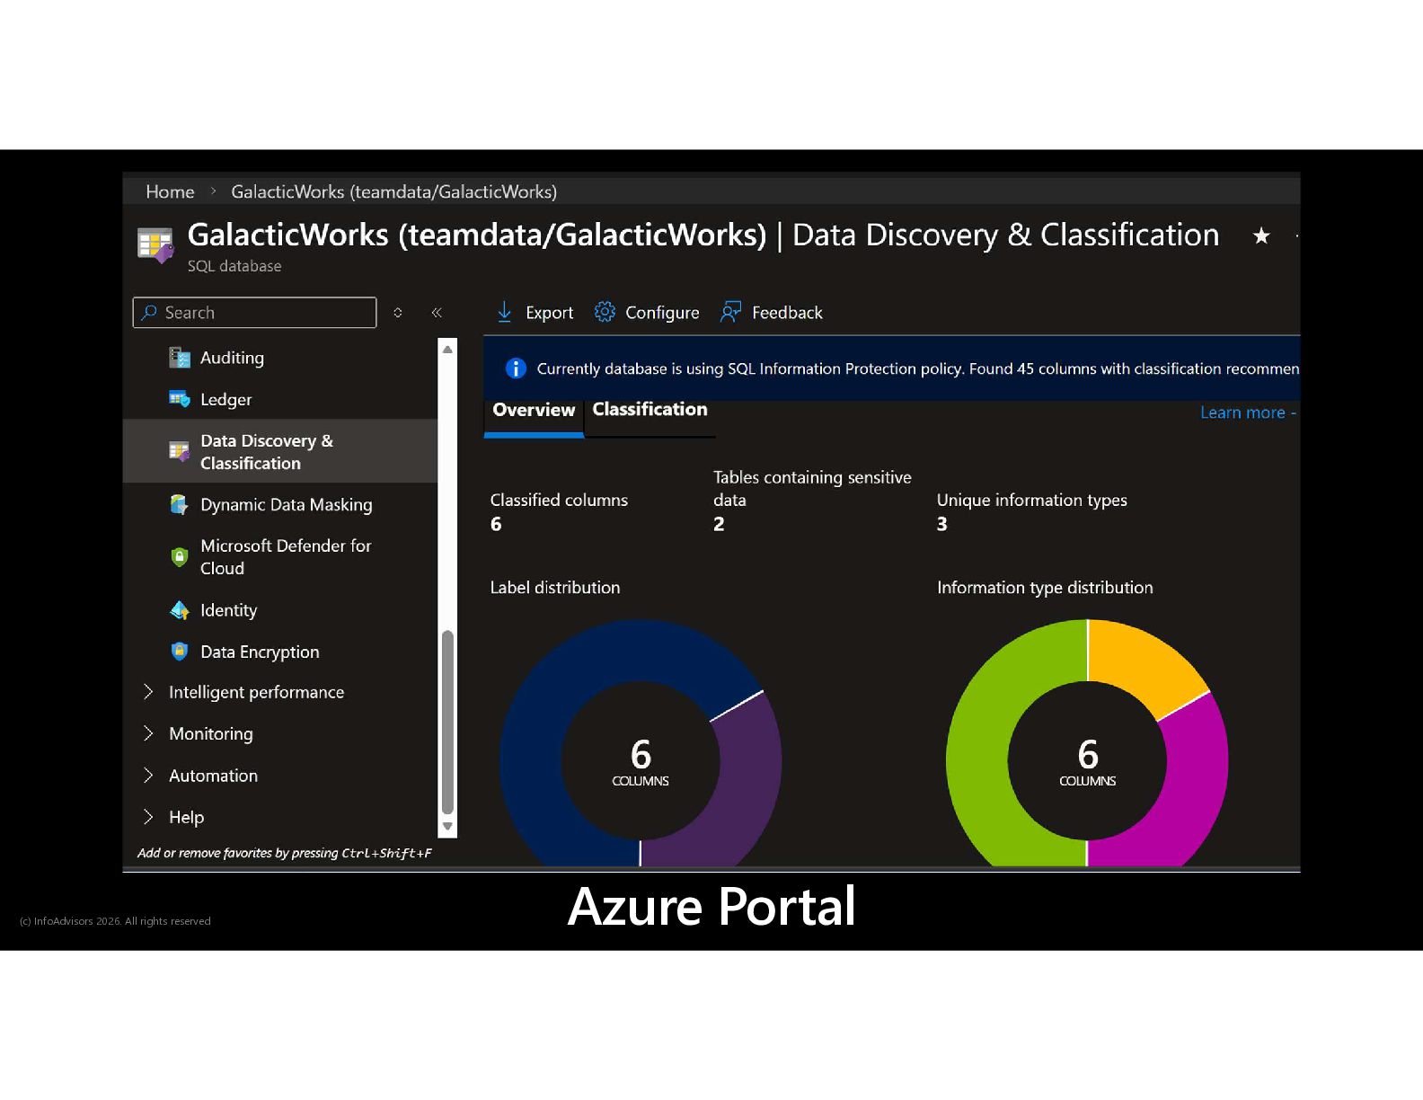The image size is (1423, 1100).
Task: Expand the Help section
Action: [x=148, y=817]
